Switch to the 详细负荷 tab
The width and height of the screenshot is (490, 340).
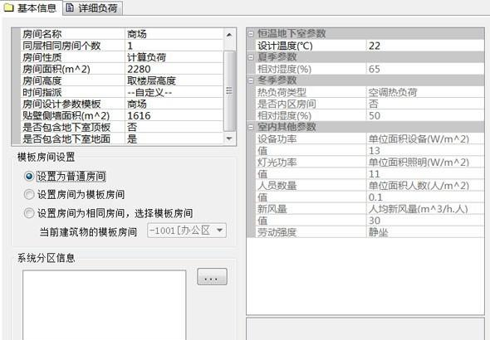pos(92,7)
